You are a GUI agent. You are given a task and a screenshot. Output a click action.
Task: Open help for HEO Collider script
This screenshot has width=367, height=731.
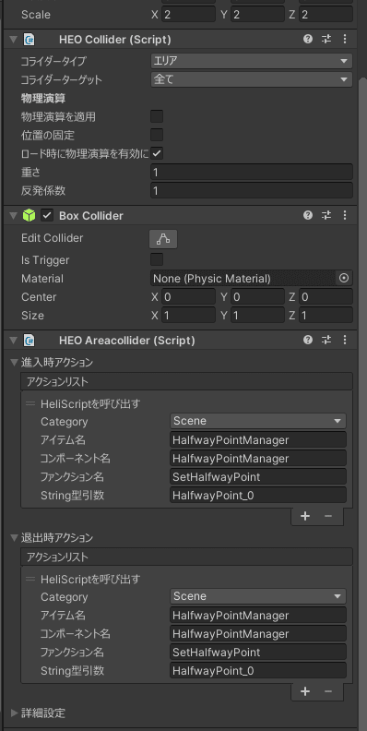pos(308,39)
